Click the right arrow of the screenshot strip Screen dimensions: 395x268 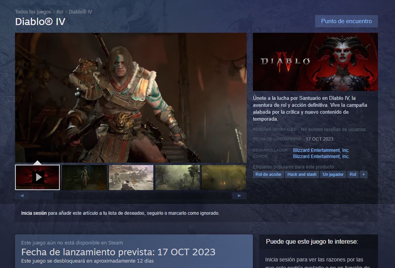pyautogui.click(x=239, y=196)
